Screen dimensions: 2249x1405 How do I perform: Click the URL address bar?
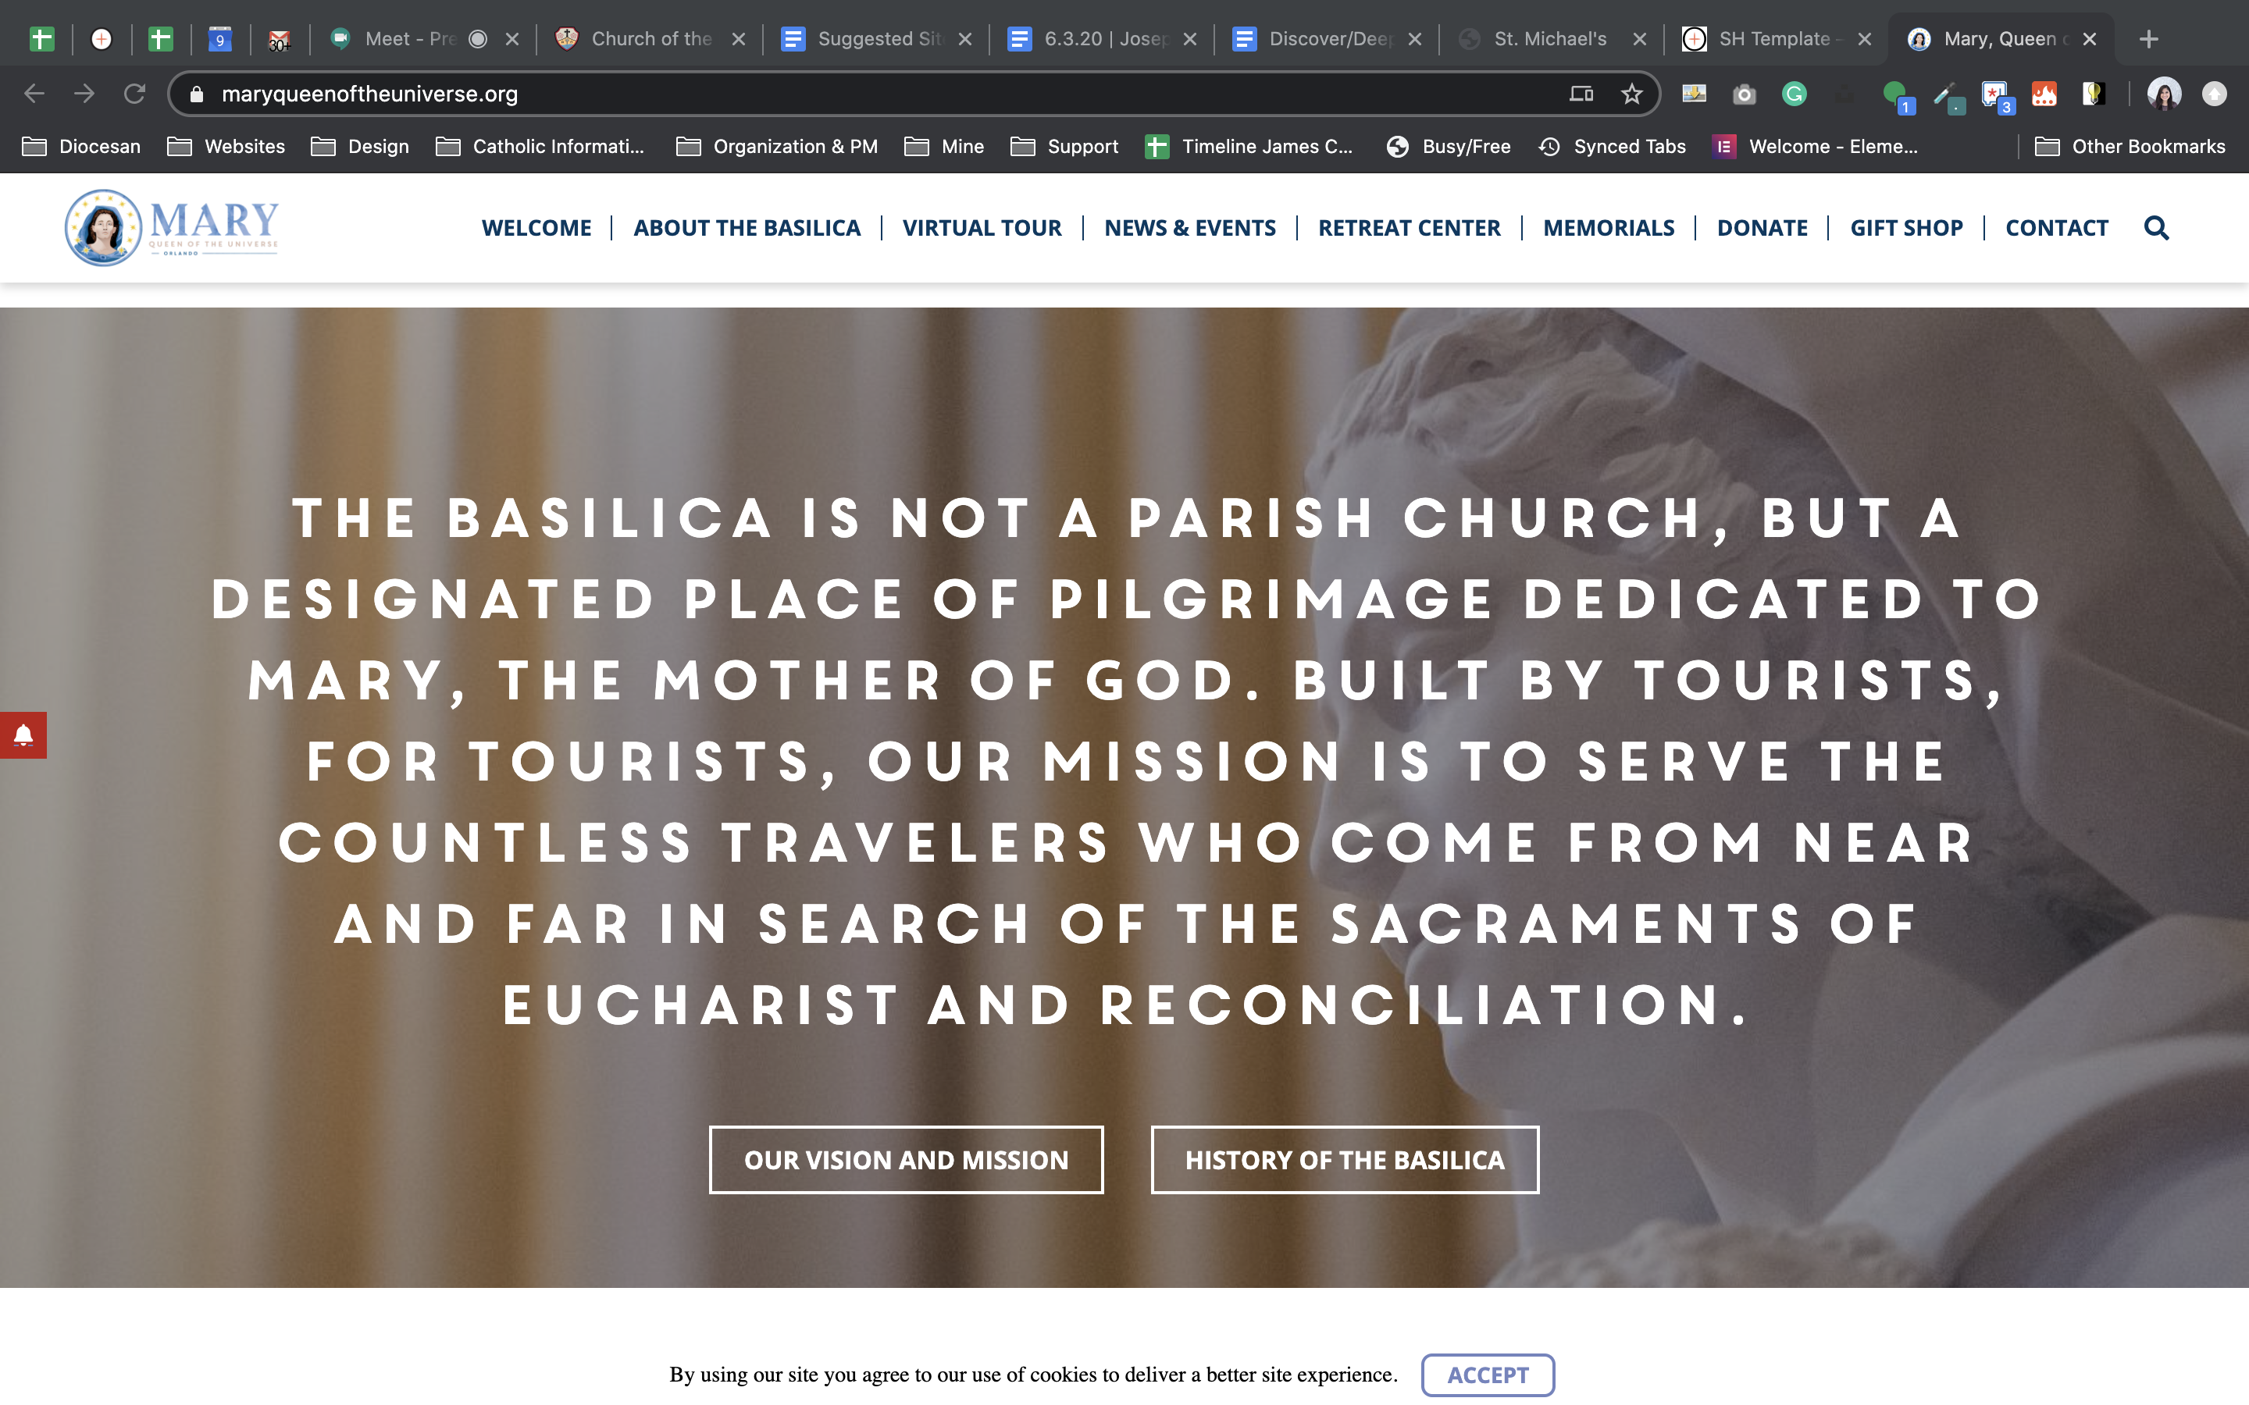836,94
